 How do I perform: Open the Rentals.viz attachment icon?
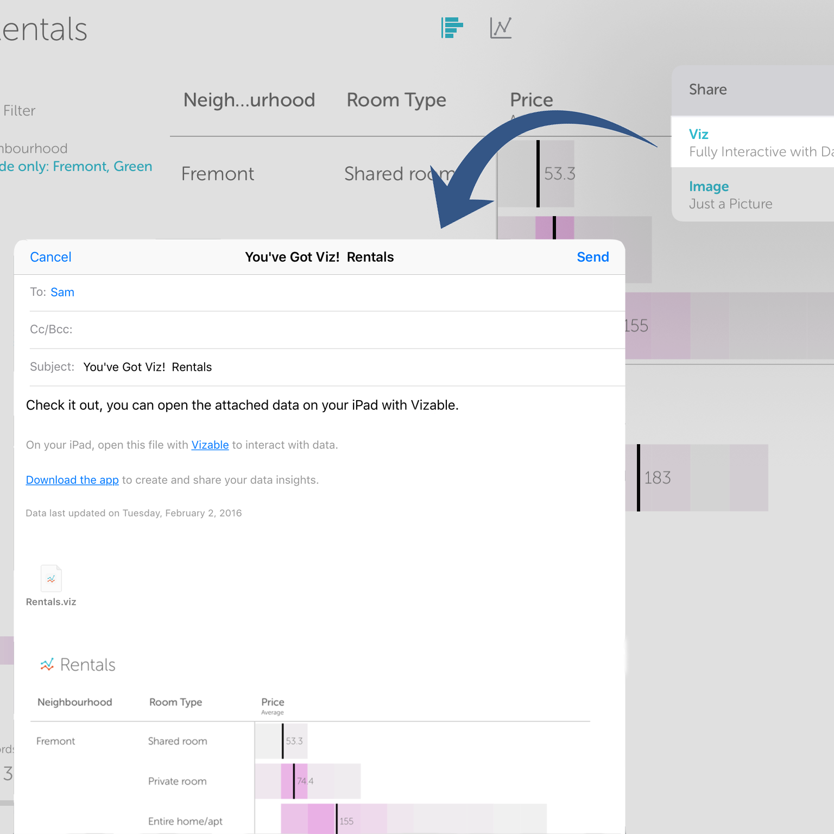tap(51, 579)
